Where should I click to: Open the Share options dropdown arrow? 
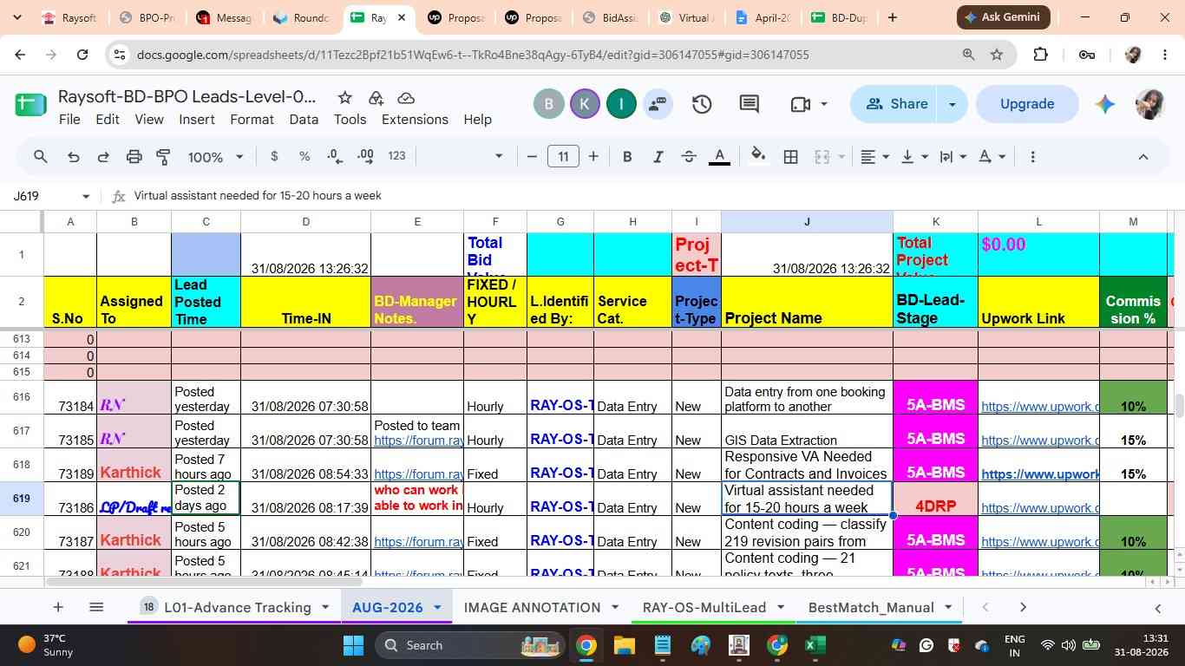pos(952,104)
